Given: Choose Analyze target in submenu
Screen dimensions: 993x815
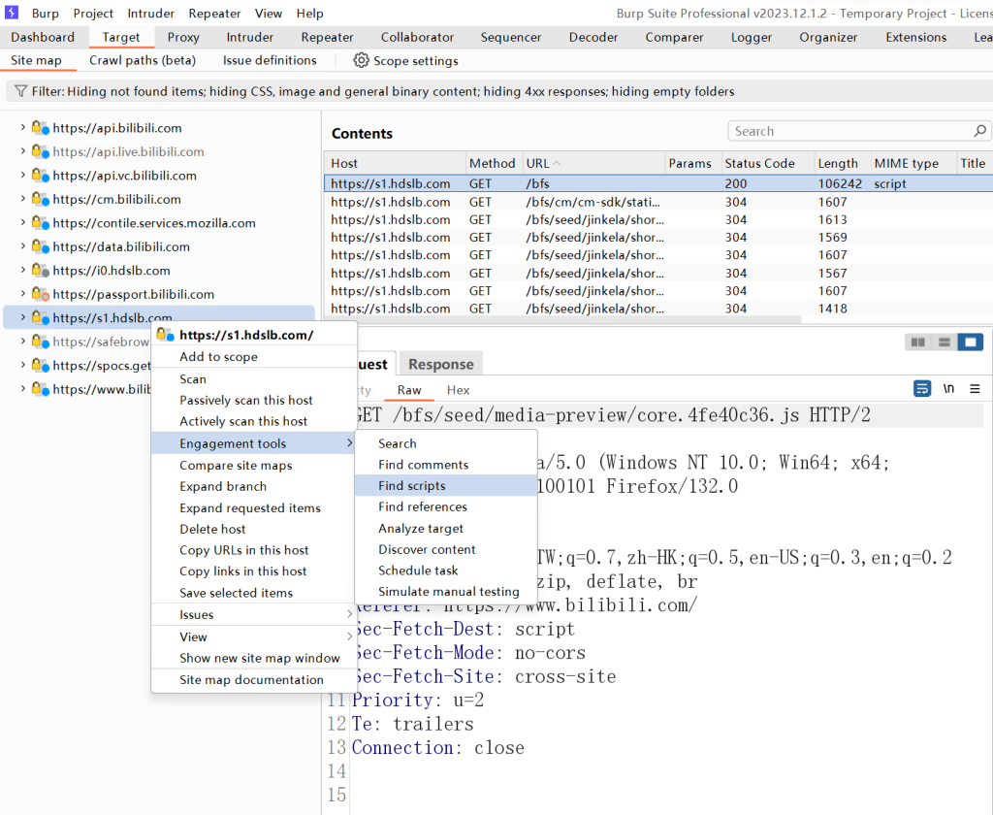Looking at the screenshot, I should tap(446, 529).
